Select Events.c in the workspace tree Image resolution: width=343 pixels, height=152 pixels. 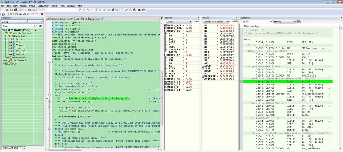[x=21, y=45]
